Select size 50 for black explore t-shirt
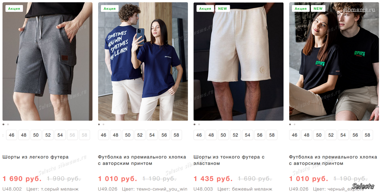The image size is (381, 196). [319, 135]
